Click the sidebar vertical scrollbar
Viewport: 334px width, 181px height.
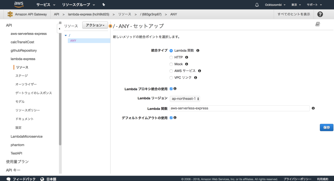(60, 83)
